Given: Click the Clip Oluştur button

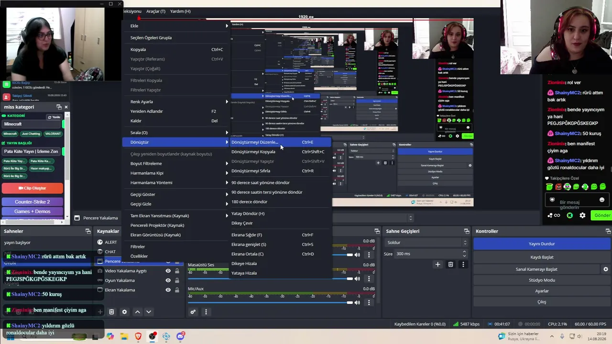Looking at the screenshot, I should tap(32, 188).
